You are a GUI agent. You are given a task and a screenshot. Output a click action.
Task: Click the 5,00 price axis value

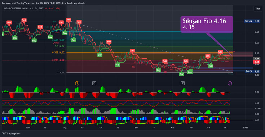click(x=257, y=43)
